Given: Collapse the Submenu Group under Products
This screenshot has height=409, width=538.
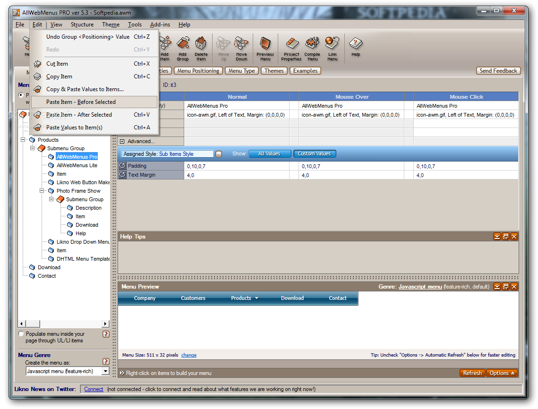Looking at the screenshot, I should 32,148.
